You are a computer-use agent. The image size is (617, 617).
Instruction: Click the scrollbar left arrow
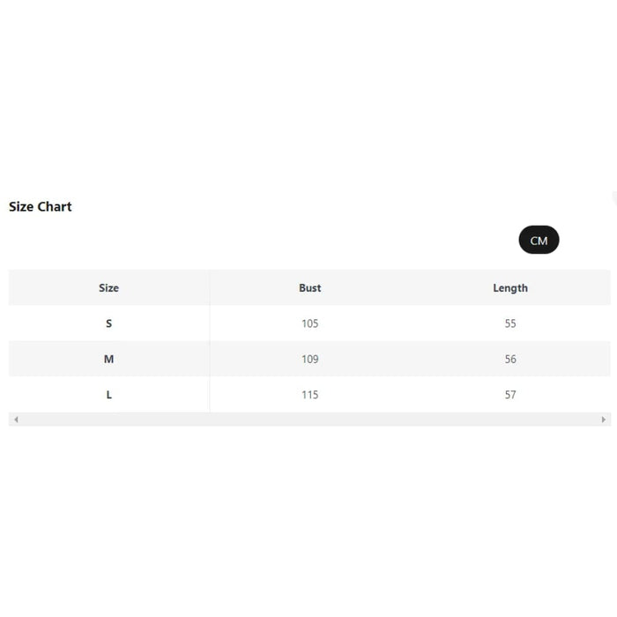tap(16, 420)
